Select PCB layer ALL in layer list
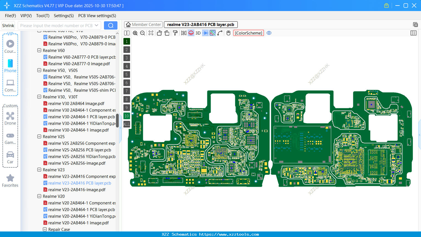Viewport: 421px width, 237px height. point(127,124)
